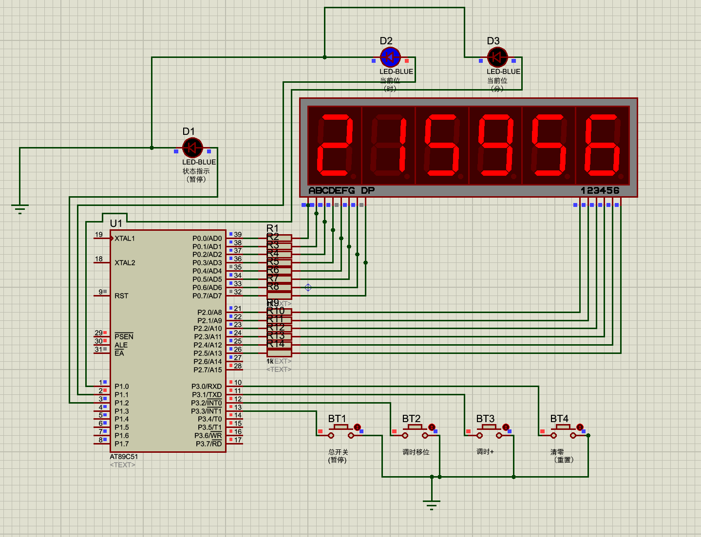
Task: Select the R14 resistor near P2.5
Action: 279,353
